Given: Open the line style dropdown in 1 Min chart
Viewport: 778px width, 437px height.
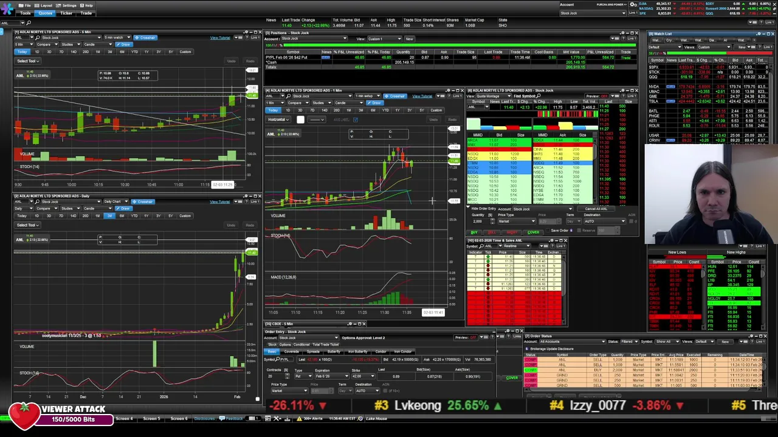Looking at the screenshot, I should click(317, 120).
